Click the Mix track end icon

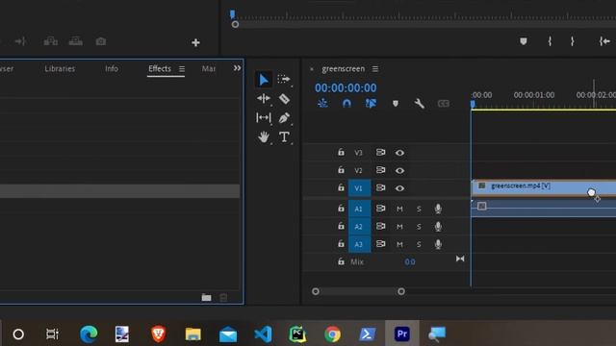point(460,259)
